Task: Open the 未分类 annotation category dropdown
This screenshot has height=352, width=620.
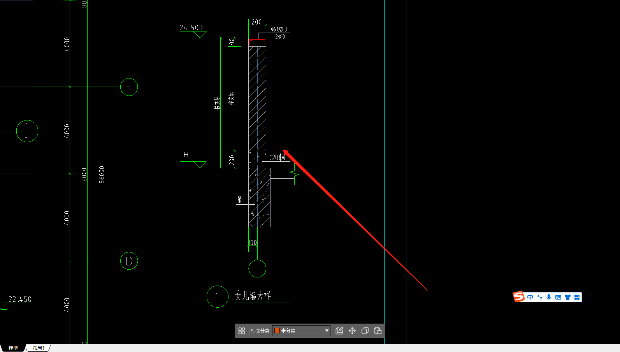Action: click(x=301, y=331)
